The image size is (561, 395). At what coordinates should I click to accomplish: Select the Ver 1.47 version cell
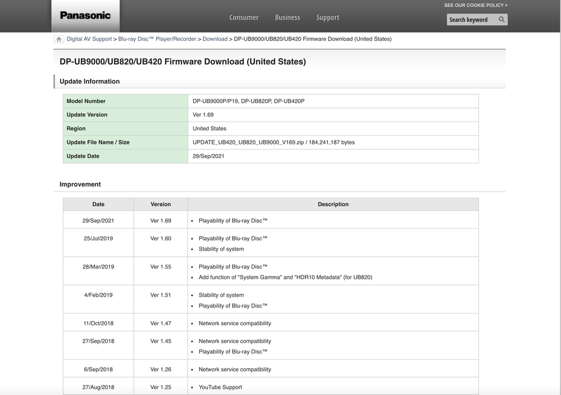click(161, 324)
